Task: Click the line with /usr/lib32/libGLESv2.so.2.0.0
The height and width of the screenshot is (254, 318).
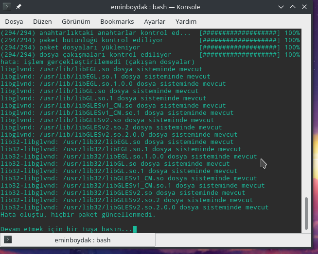Action: click(x=135, y=207)
